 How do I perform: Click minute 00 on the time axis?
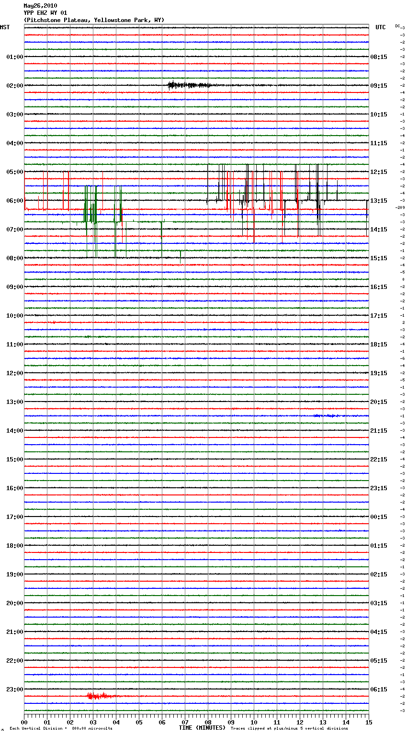[24, 722]
